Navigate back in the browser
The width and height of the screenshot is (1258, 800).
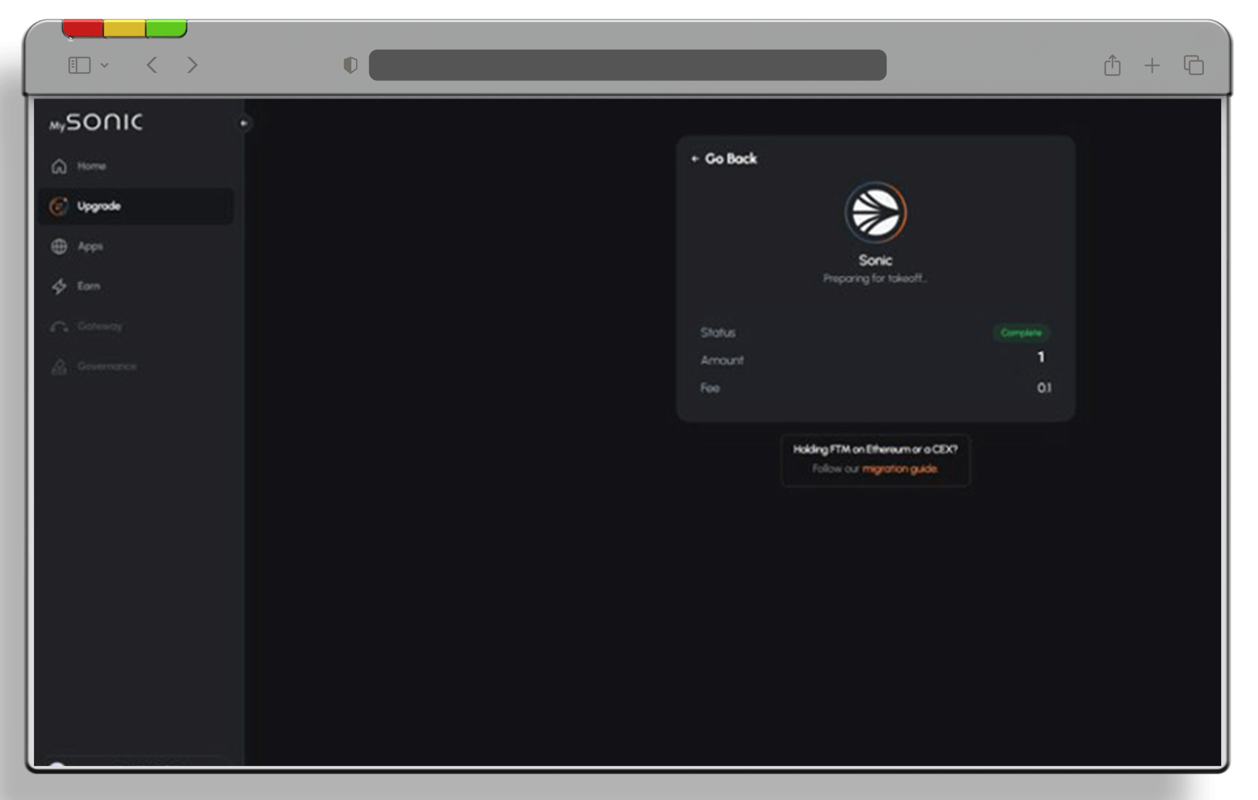click(152, 65)
